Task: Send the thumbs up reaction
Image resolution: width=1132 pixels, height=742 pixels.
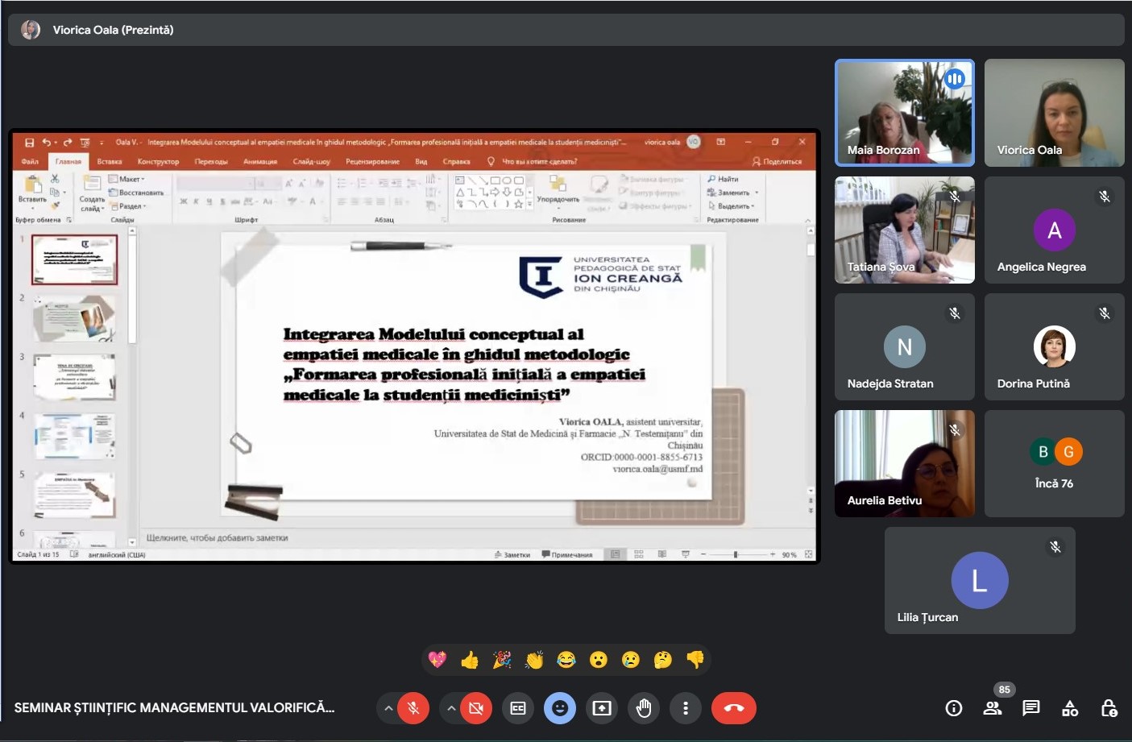Action: (x=470, y=661)
